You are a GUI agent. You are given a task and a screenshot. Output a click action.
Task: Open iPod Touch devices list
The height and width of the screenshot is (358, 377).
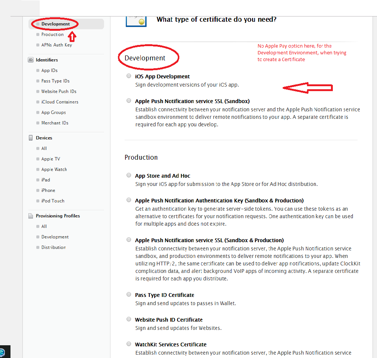click(53, 201)
